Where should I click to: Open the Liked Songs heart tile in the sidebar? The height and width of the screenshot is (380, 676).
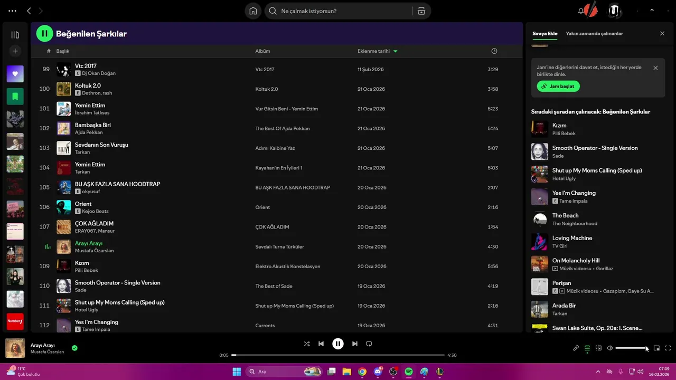15,74
